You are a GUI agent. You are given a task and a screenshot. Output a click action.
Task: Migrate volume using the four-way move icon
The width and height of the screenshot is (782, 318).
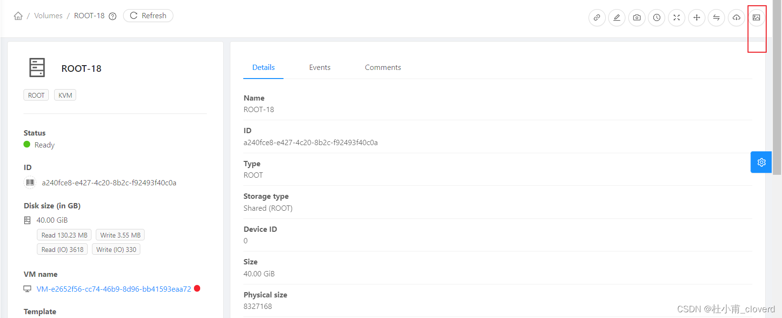697,18
